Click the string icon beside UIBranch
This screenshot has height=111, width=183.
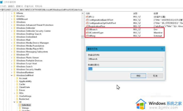tap(87, 29)
